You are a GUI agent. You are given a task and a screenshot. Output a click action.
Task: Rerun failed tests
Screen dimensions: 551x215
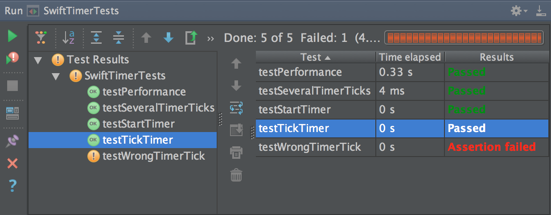click(12, 58)
